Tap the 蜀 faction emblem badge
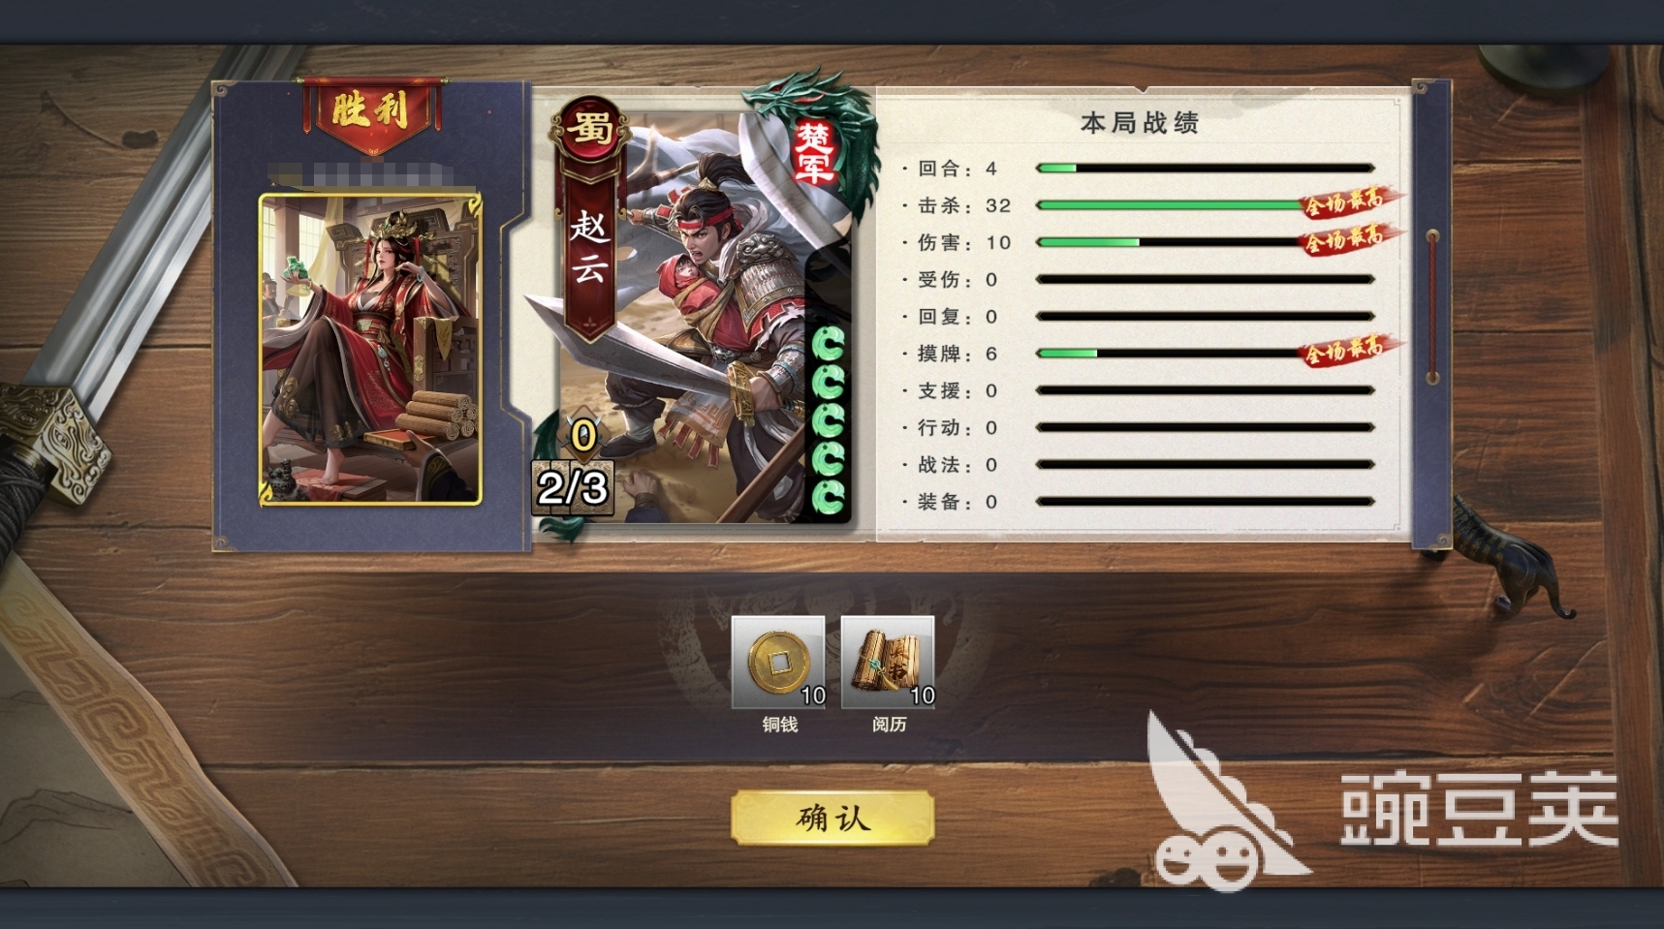Viewport: 1664px width, 929px height. 588,127
